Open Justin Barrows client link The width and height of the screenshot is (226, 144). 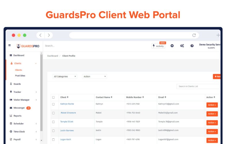(x=67, y=130)
